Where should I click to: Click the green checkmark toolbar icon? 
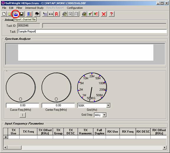90,14
